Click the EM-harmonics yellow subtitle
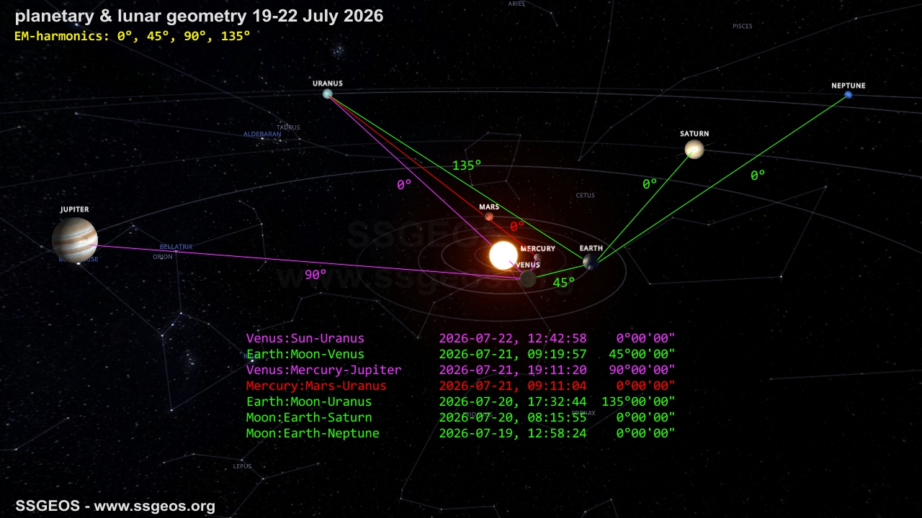This screenshot has width=922, height=518. 132,35
